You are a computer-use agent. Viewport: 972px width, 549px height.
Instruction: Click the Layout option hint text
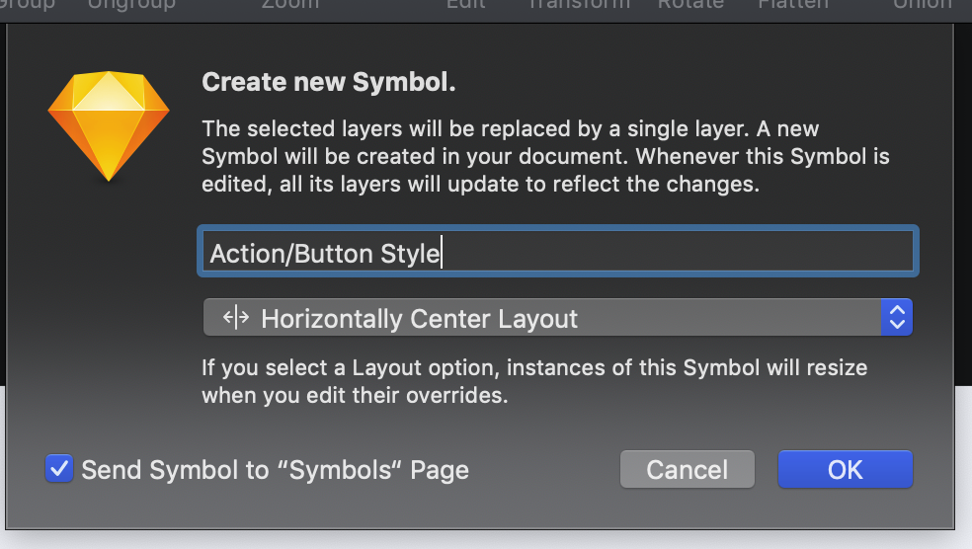pyautogui.click(x=533, y=381)
